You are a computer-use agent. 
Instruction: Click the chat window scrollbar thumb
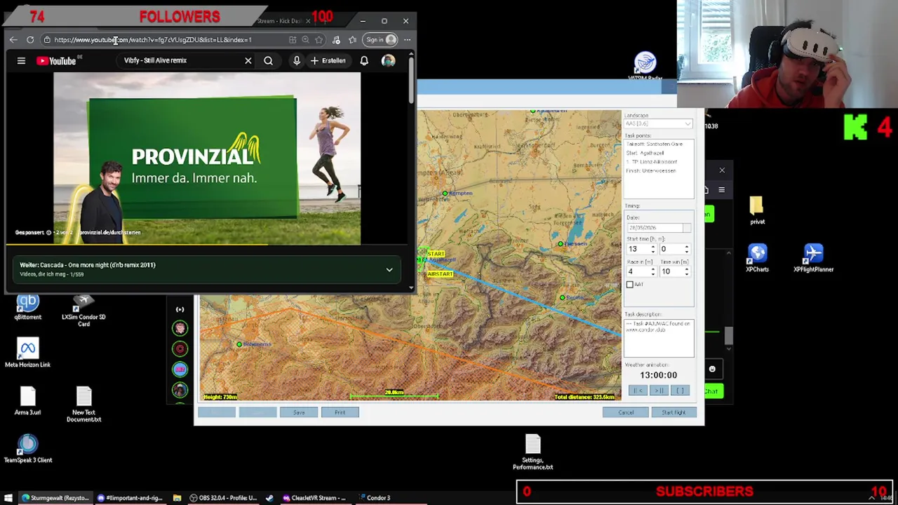click(x=728, y=336)
